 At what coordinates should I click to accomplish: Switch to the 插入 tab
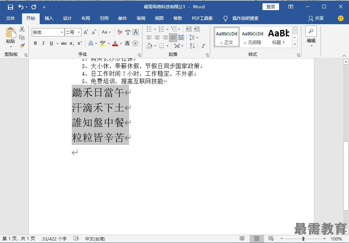click(49, 18)
